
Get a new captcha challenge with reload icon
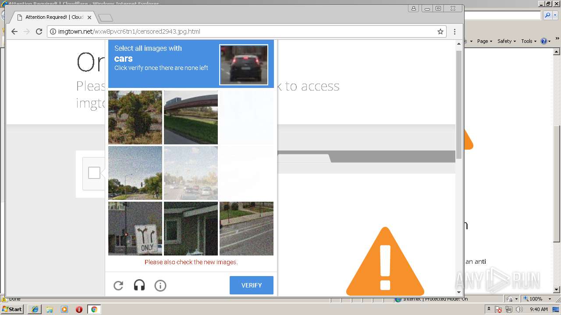[118, 286]
